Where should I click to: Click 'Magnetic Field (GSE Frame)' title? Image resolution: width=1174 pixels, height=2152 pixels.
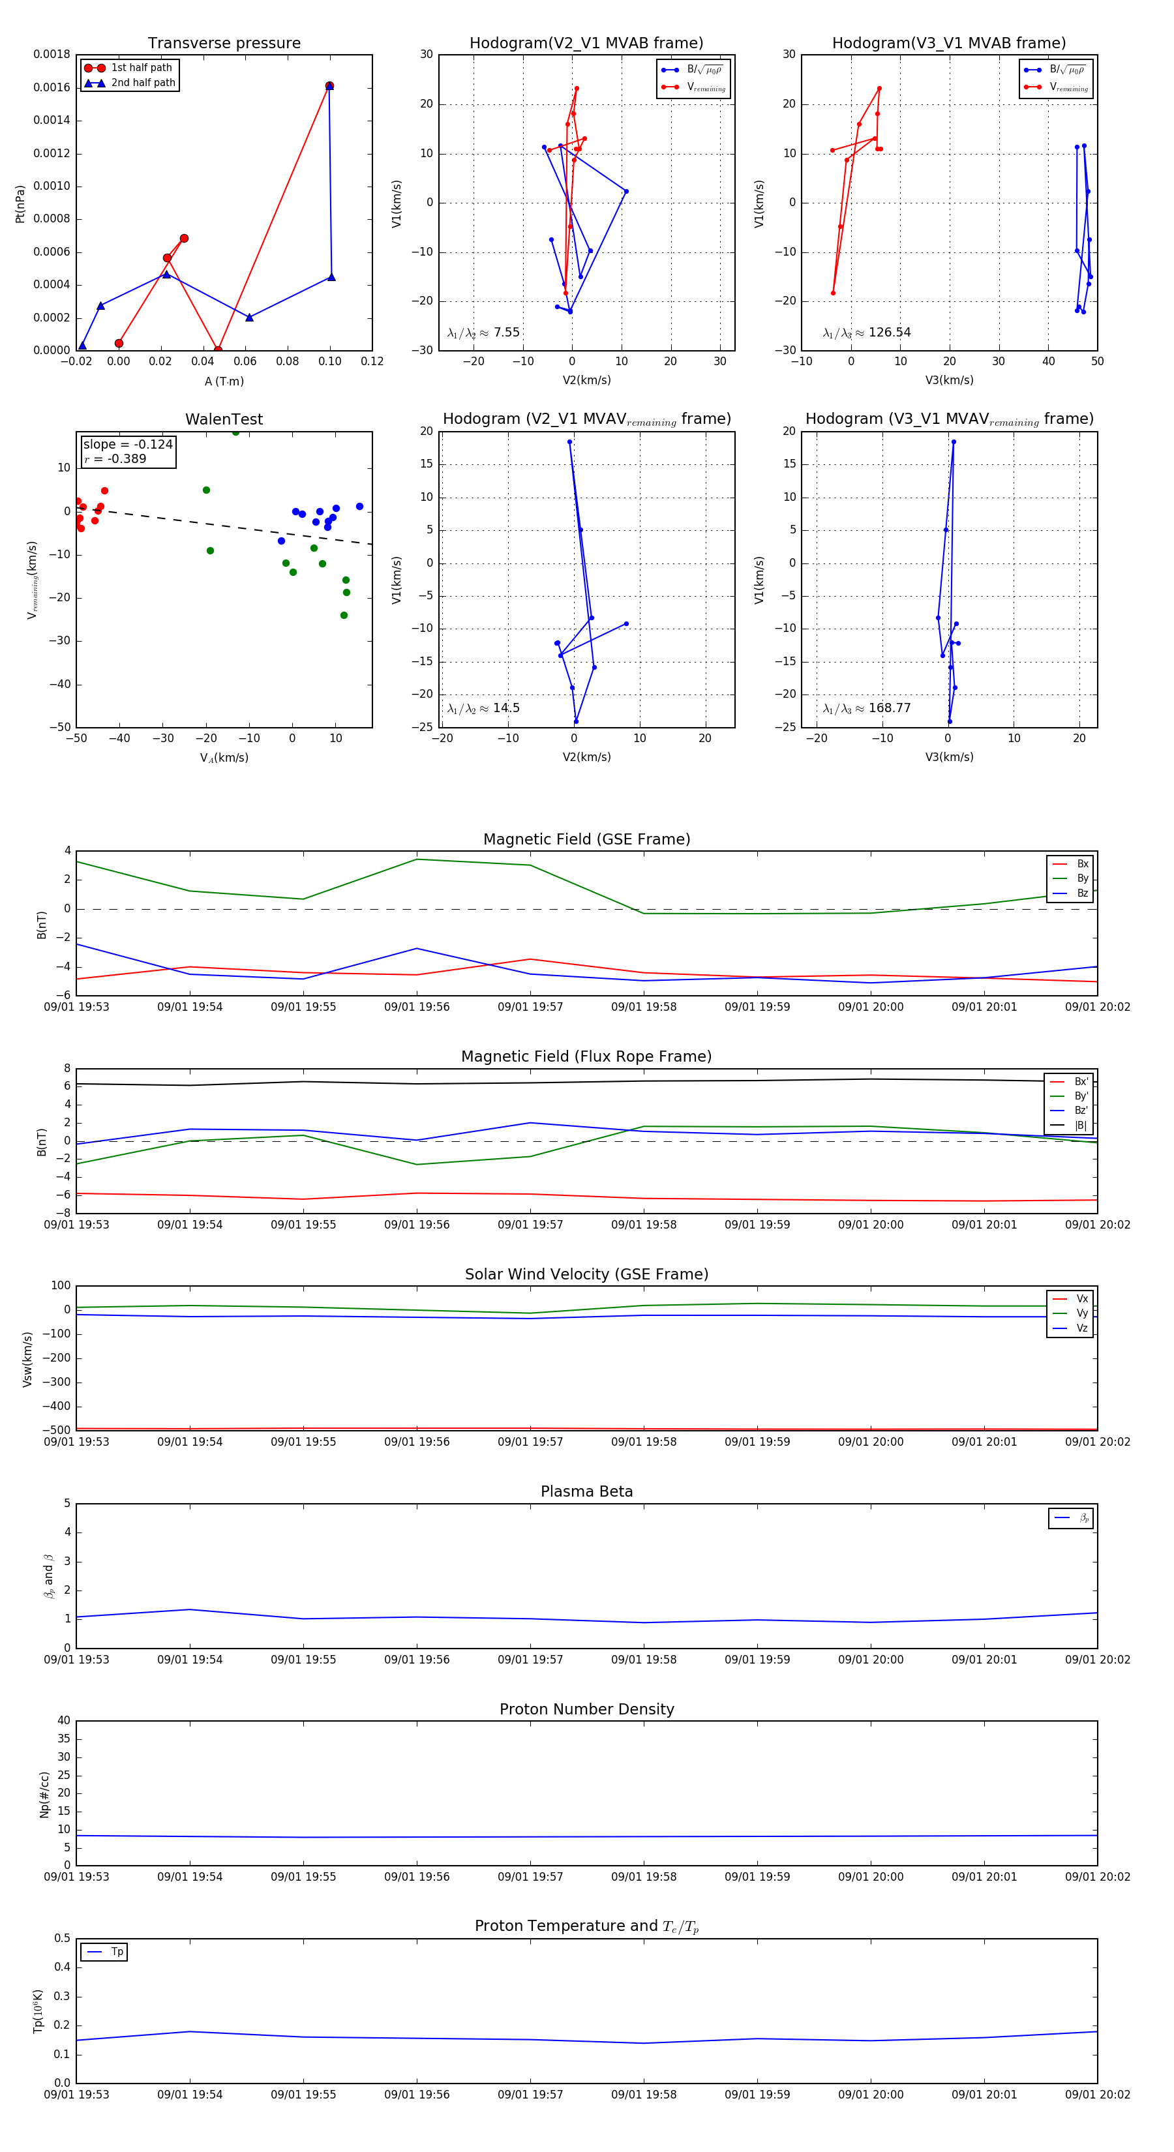pyautogui.click(x=586, y=839)
